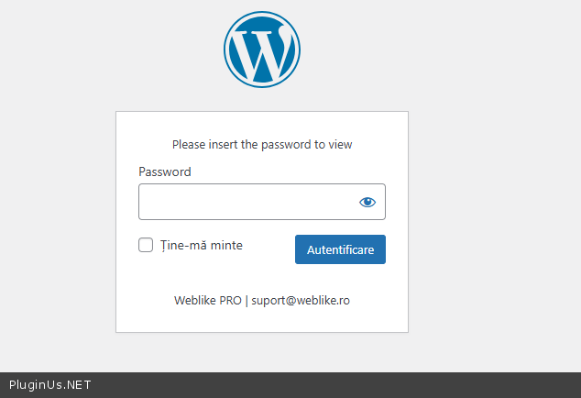Image resolution: width=581 pixels, height=398 pixels.
Task: Enable the remember me checkbox
Action: click(x=146, y=245)
